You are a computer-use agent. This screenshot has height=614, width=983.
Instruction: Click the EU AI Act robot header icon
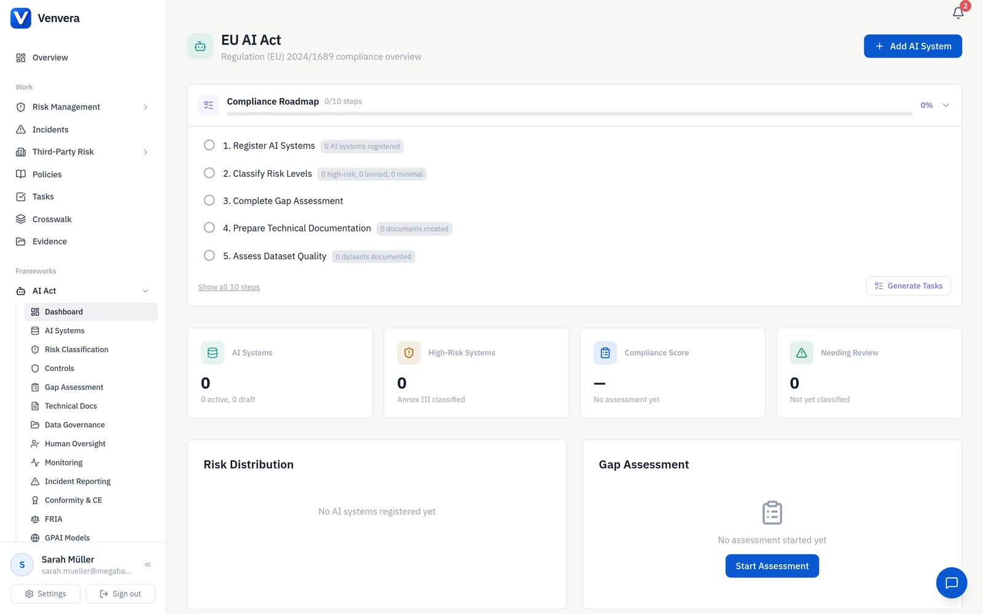point(200,46)
